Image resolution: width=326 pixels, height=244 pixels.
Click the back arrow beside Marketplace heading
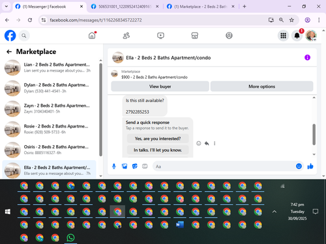click(9, 51)
